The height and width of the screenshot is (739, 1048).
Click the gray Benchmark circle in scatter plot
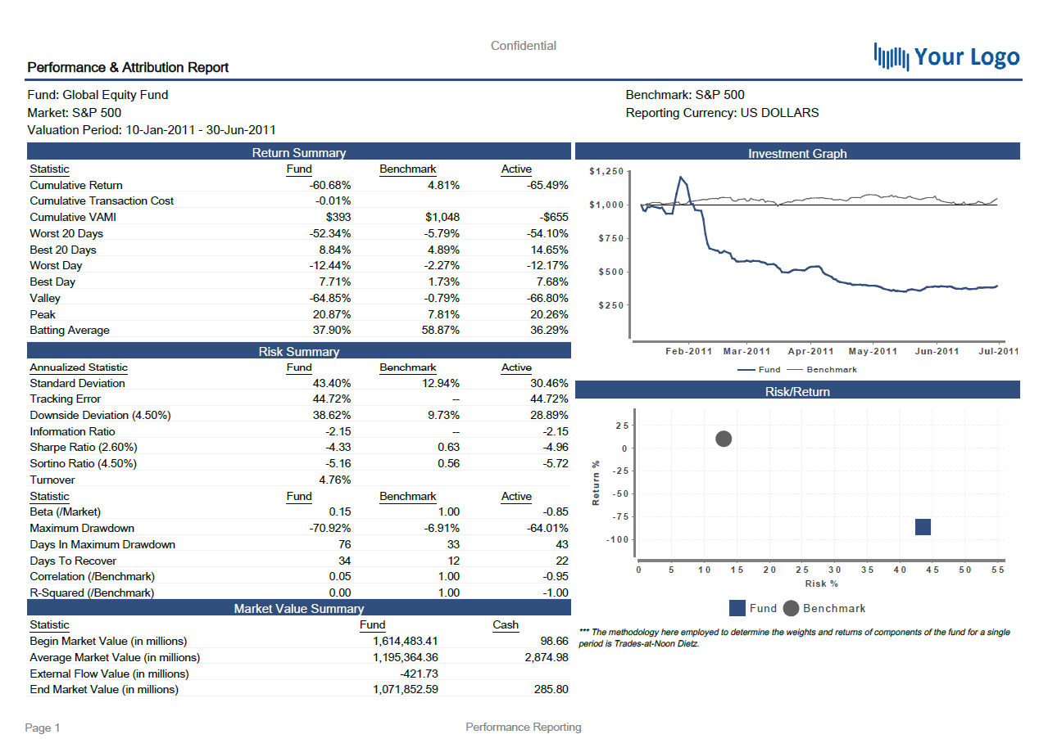coord(724,439)
